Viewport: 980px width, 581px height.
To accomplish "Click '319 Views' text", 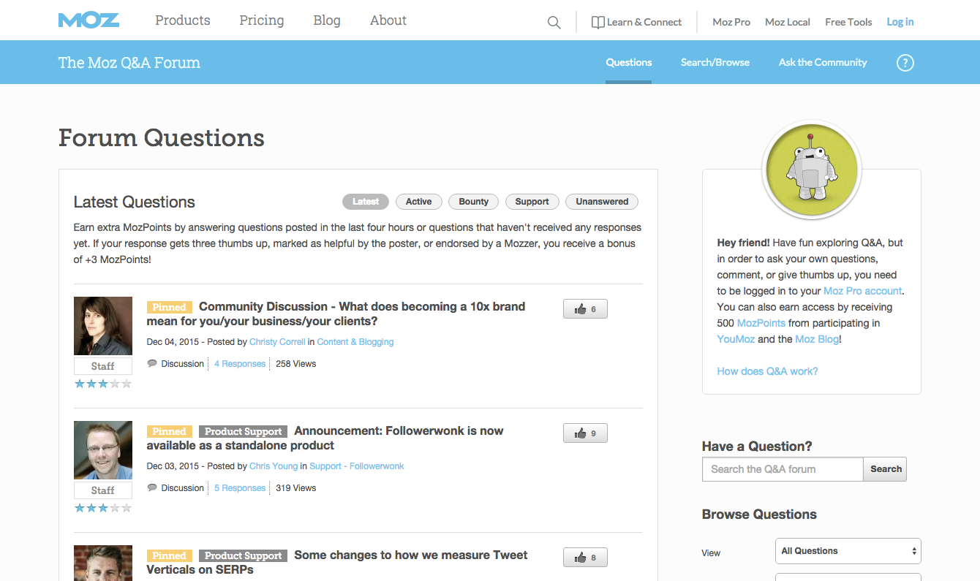I will click(296, 488).
